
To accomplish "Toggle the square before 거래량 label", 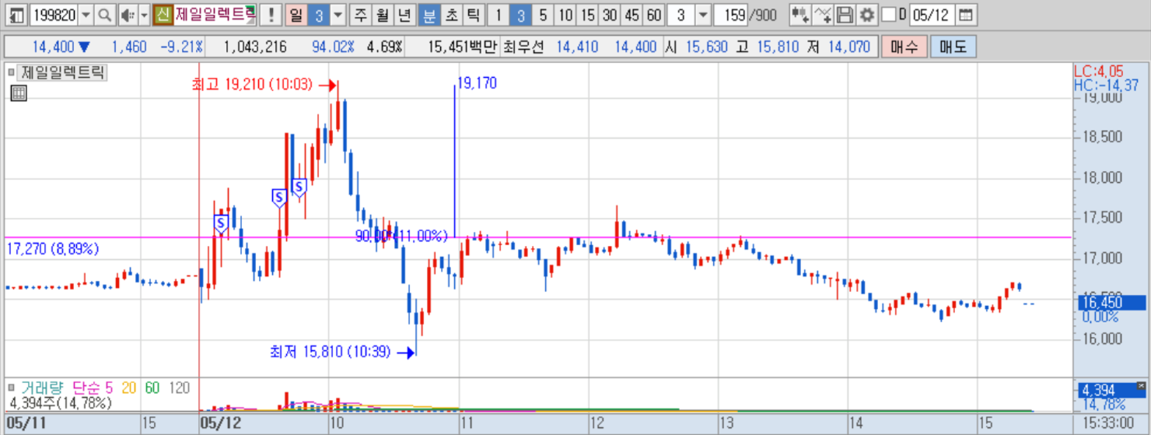I will click(11, 387).
